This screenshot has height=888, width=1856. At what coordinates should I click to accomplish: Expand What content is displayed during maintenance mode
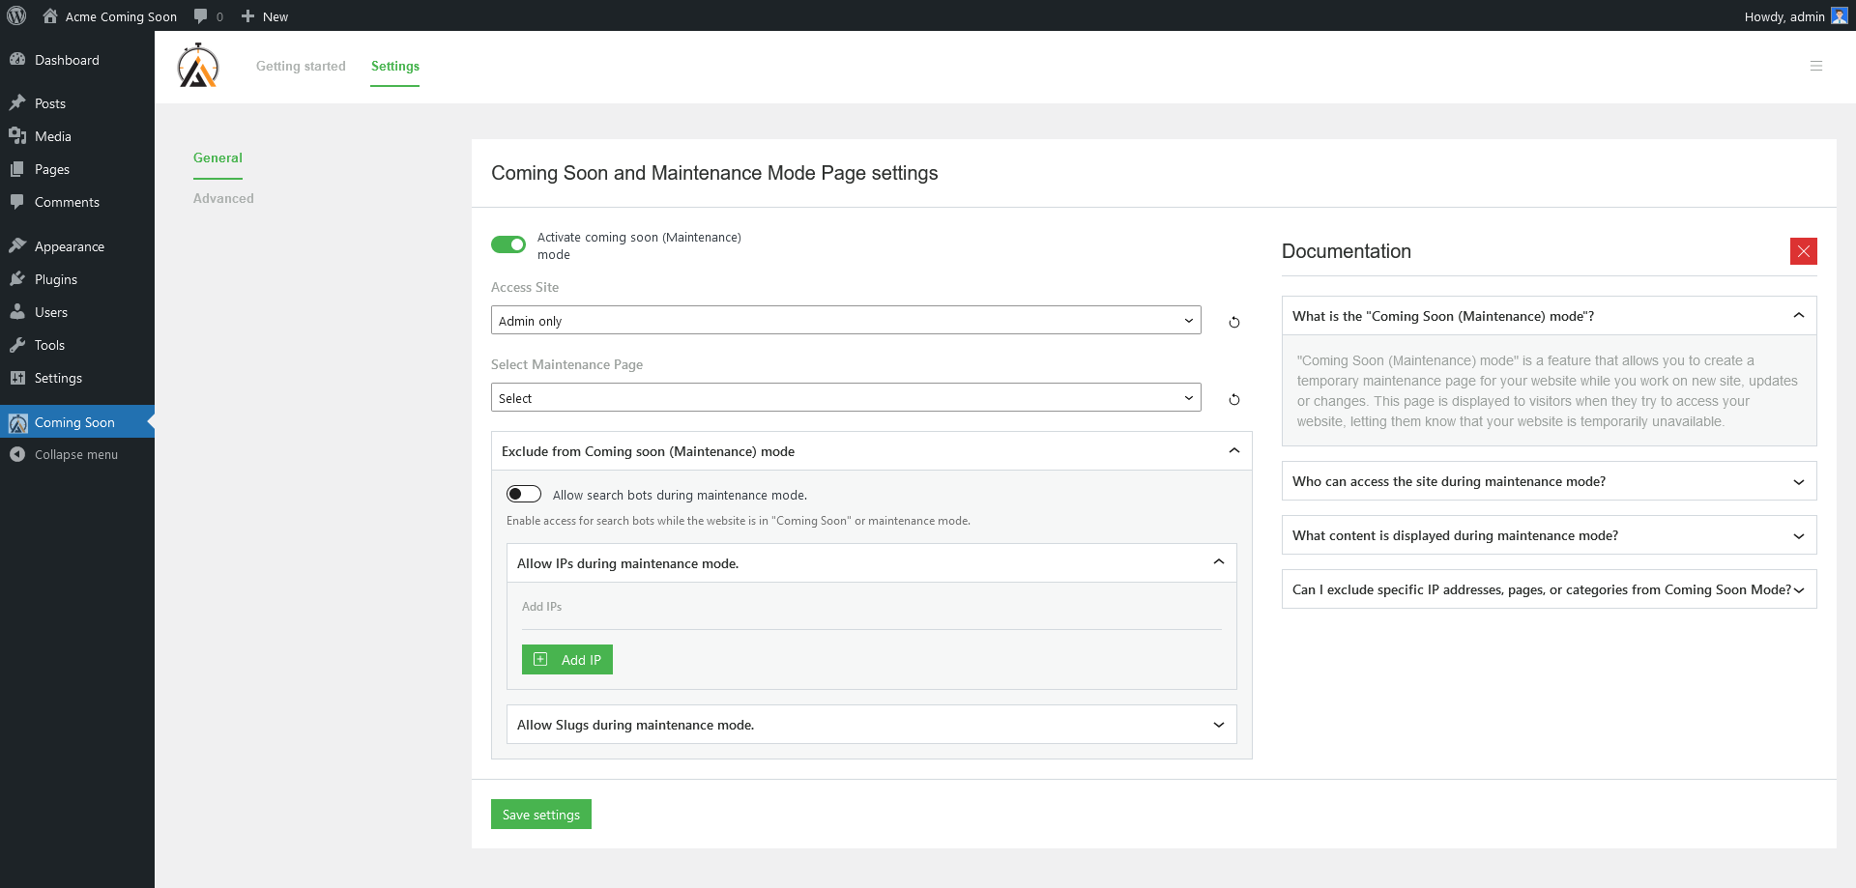pyautogui.click(x=1550, y=535)
